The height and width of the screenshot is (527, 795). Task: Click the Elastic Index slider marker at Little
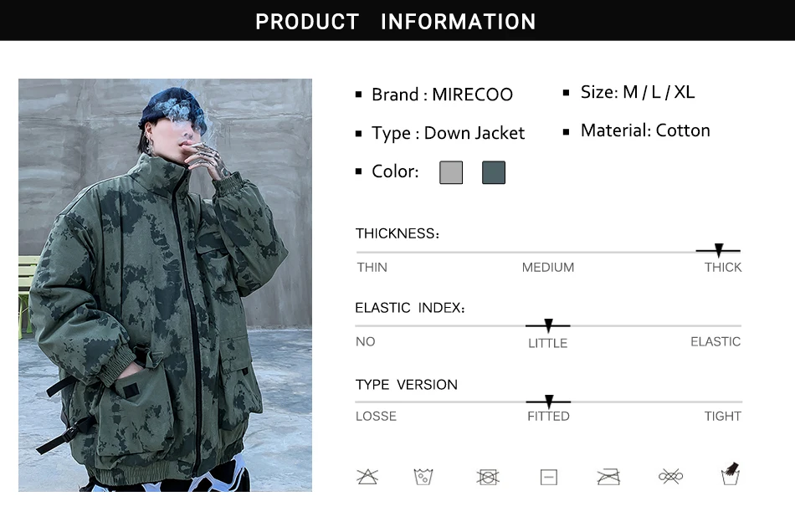point(548,325)
